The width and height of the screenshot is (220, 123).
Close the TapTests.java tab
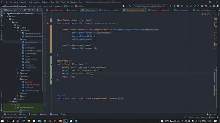(96, 10)
